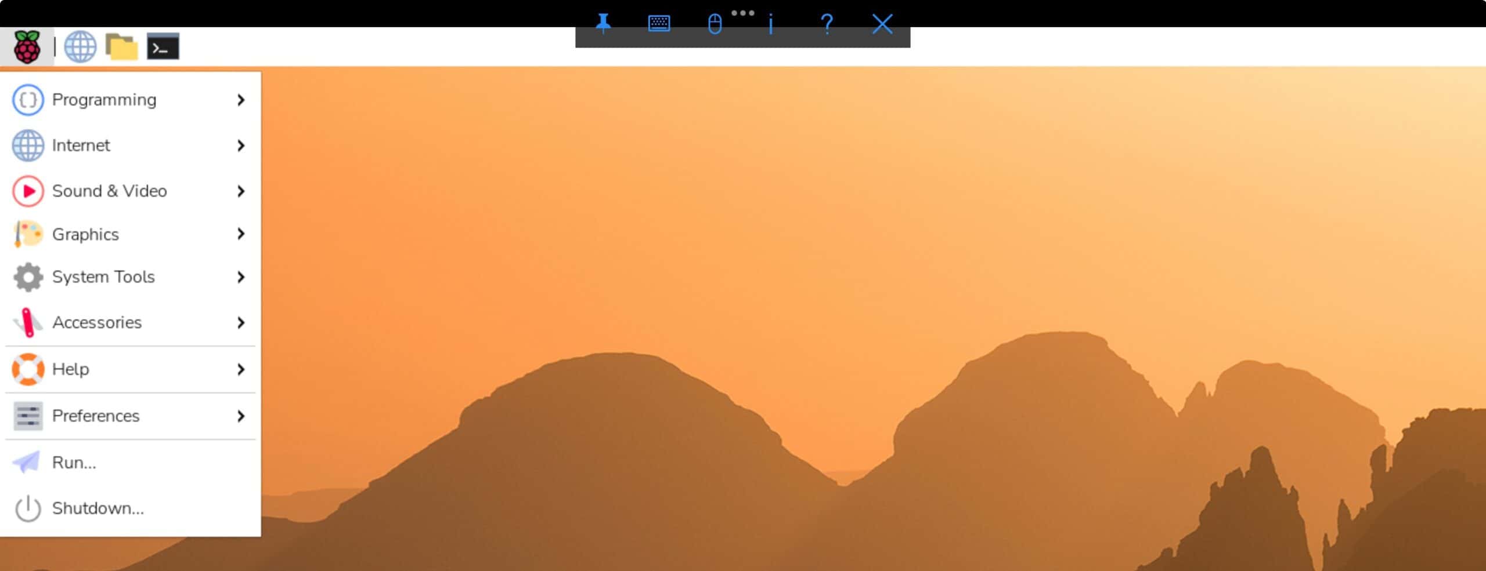Image resolution: width=1486 pixels, height=571 pixels.
Task: Open the Terminal from the taskbar
Action: point(163,47)
